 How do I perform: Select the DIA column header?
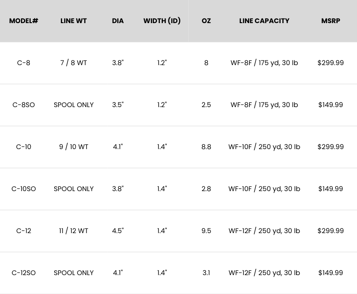point(118,21)
